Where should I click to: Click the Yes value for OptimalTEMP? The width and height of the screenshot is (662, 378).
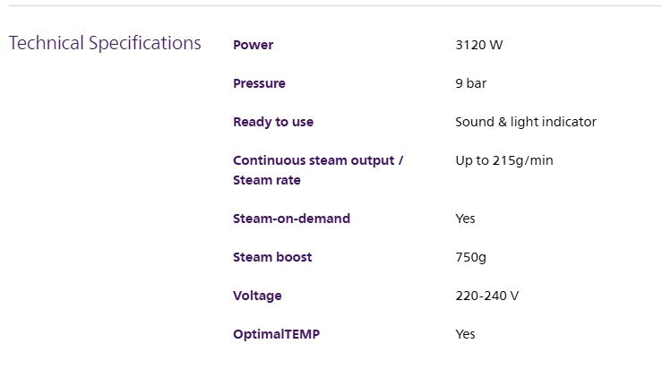pos(465,334)
